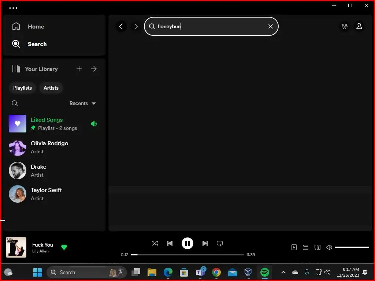The height and width of the screenshot is (281, 375).
Task: Click the honeybun search field
Action: coord(211,26)
